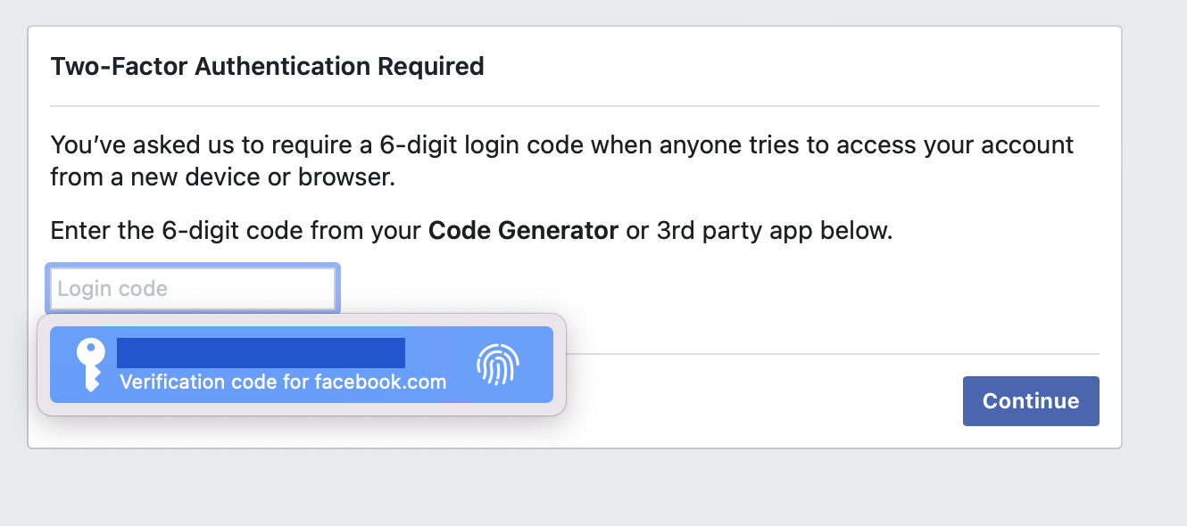Click the "Login code" placeholder text
1187x526 pixels.
[112, 289]
